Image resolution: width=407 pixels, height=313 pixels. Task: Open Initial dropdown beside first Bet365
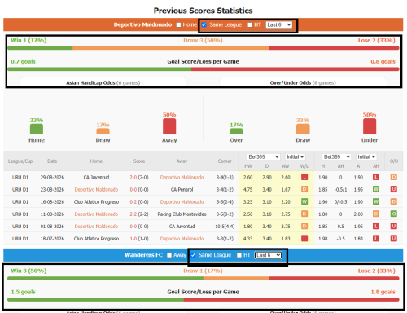(295, 156)
